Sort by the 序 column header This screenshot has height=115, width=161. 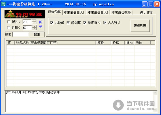(x=10, y=43)
